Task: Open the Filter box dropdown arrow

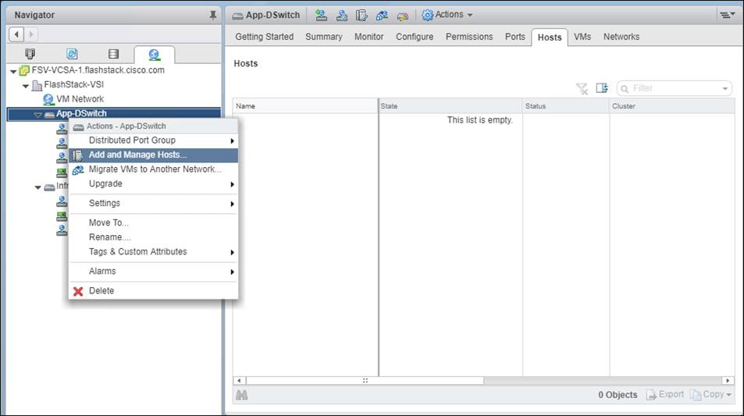Action: (725, 89)
